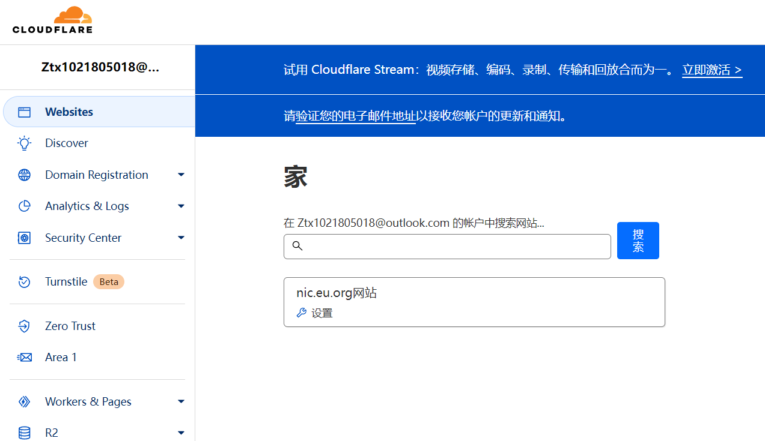This screenshot has height=441, width=765.
Task: Click the Ztx1021805018@... account name
Action: click(100, 67)
